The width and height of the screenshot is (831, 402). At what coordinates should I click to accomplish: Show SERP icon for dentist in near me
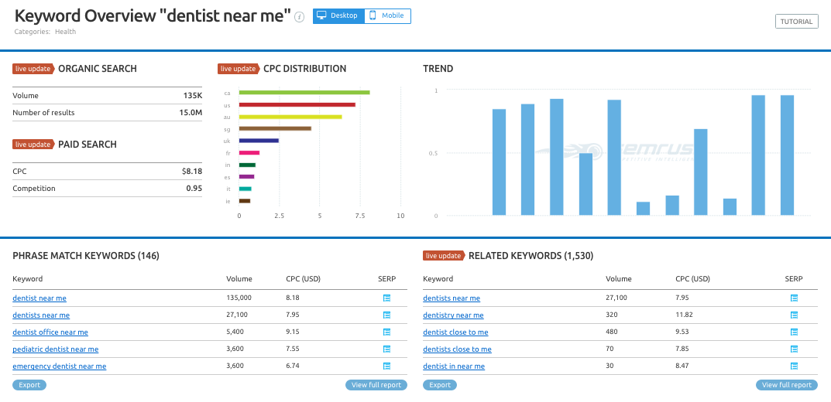794,366
